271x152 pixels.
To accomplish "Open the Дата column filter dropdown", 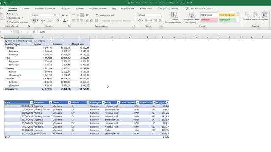I will (x=32, y=103).
